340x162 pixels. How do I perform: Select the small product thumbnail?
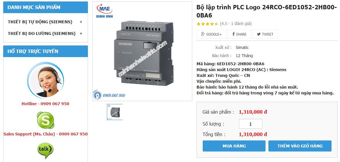tap(115, 112)
